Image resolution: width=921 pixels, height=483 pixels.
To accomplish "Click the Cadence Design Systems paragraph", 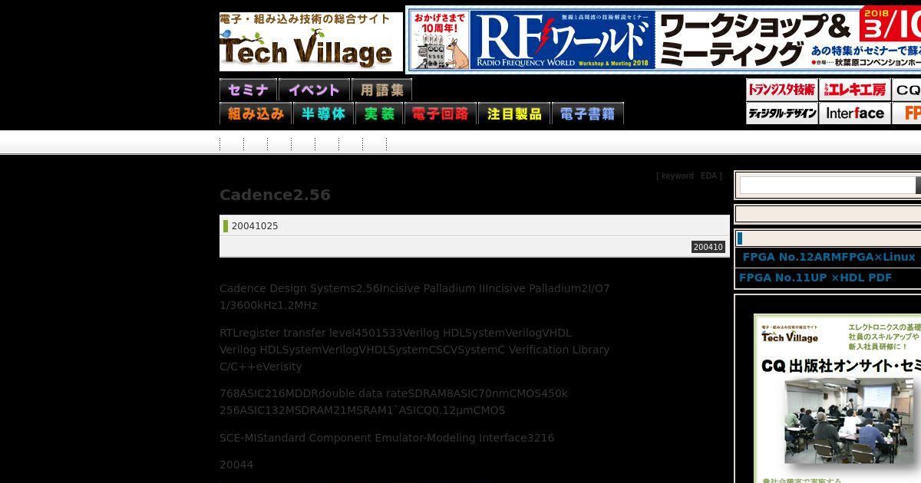I will point(414,297).
